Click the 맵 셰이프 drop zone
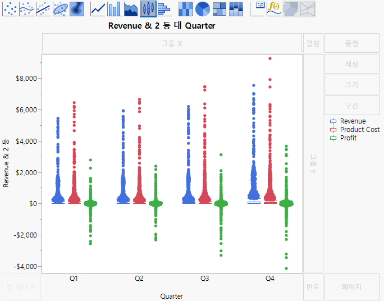The height and width of the screenshot is (301, 384). tap(21, 287)
